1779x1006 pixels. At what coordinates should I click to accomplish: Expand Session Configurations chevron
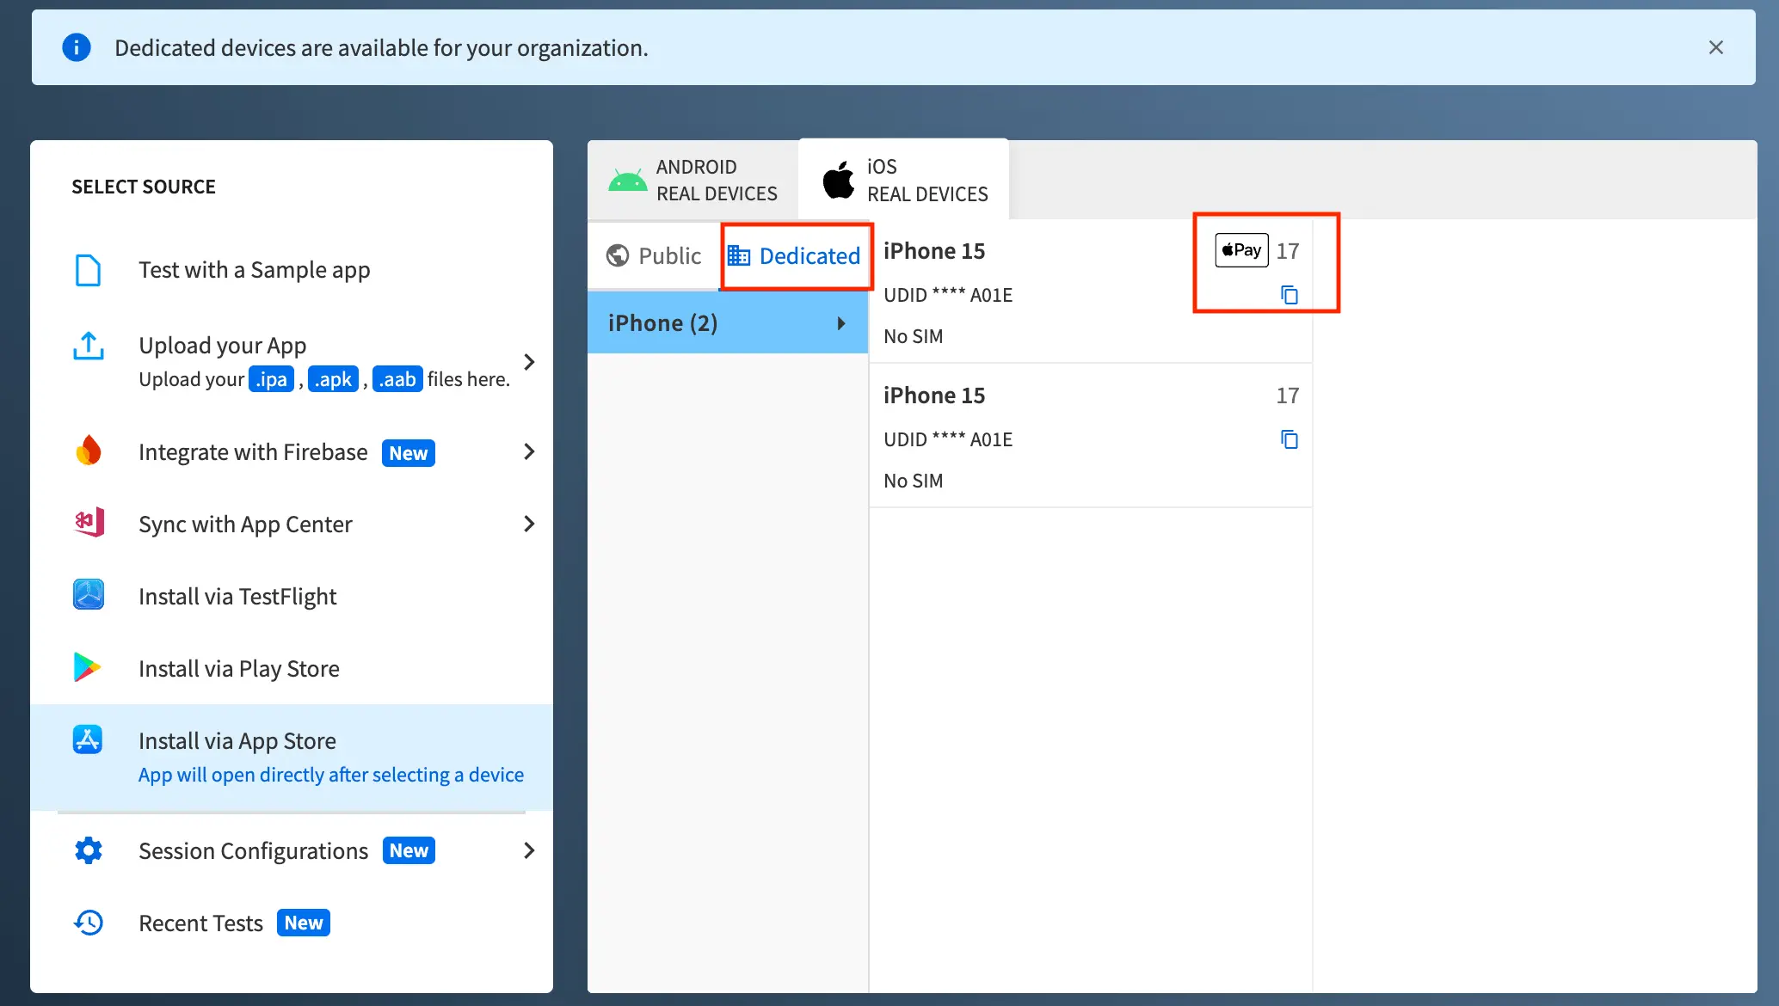coord(529,850)
